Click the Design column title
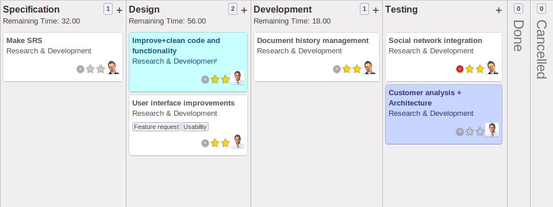 tap(144, 10)
